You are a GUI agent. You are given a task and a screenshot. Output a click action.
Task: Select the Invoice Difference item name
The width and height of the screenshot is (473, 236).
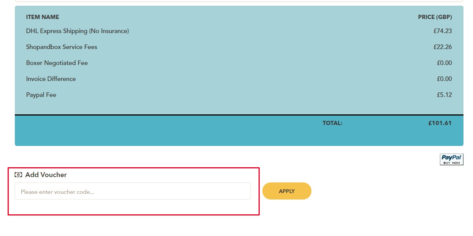click(x=51, y=79)
